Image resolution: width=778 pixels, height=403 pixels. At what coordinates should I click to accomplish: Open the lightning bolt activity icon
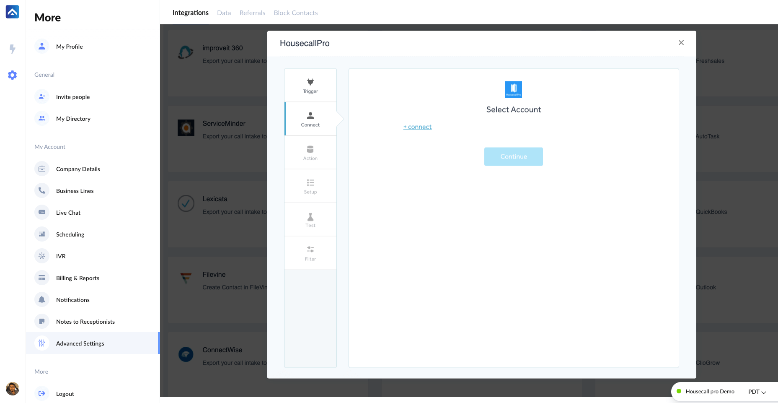pyautogui.click(x=13, y=49)
